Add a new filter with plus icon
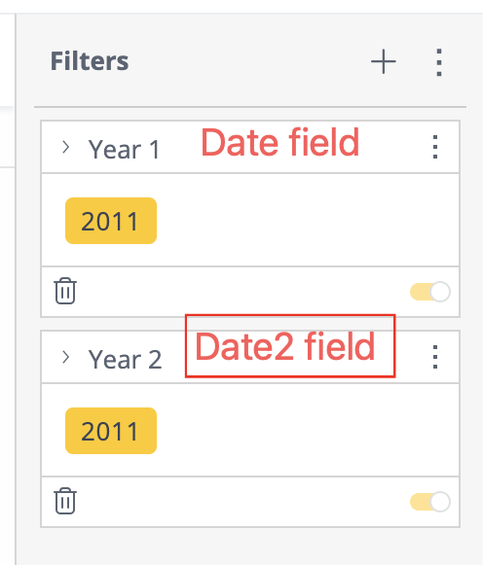 tap(384, 61)
